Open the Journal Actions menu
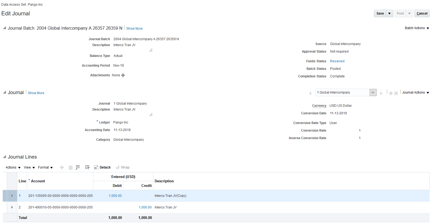This screenshot has width=432, height=223. click(415, 92)
